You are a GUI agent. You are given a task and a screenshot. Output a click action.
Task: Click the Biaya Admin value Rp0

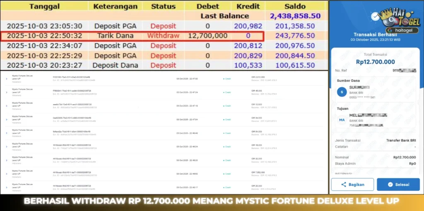click(412, 164)
